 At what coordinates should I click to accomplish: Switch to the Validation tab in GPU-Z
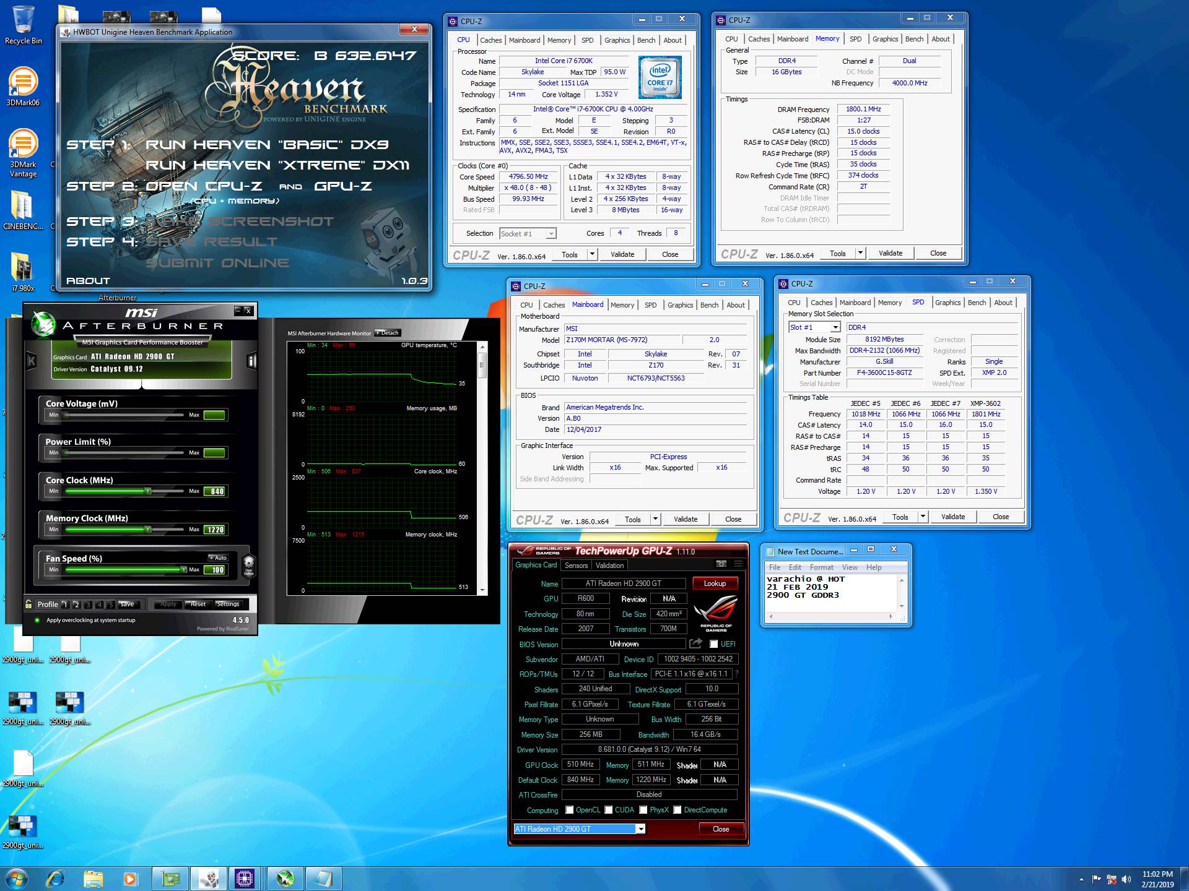click(610, 566)
